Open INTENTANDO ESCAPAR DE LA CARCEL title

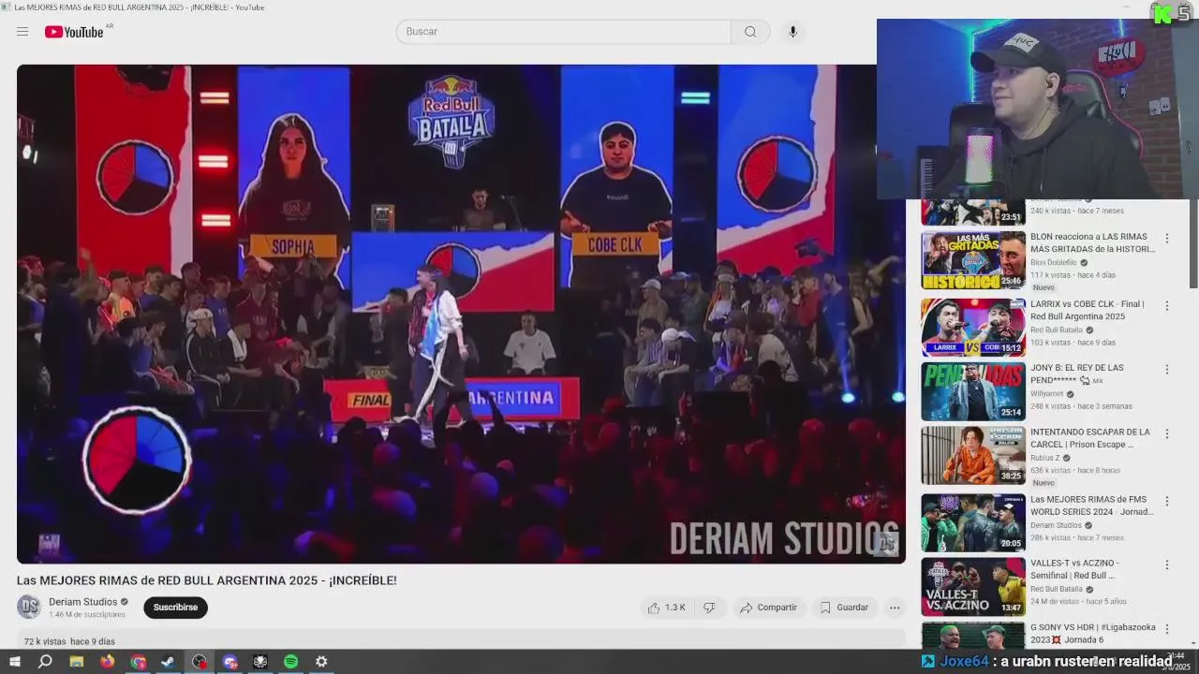(x=1090, y=438)
